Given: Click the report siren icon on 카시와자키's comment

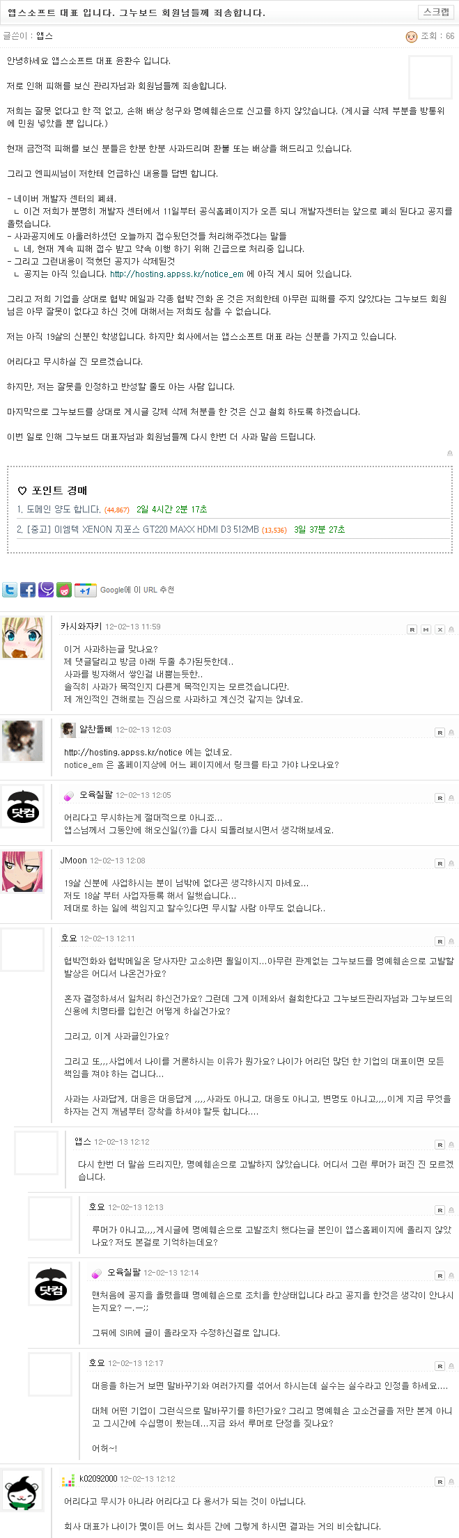Looking at the screenshot, I should 451,629.
